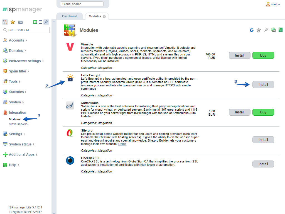The width and height of the screenshot is (285, 214).
Task: Install the Virusdie module
Action: 239,55
